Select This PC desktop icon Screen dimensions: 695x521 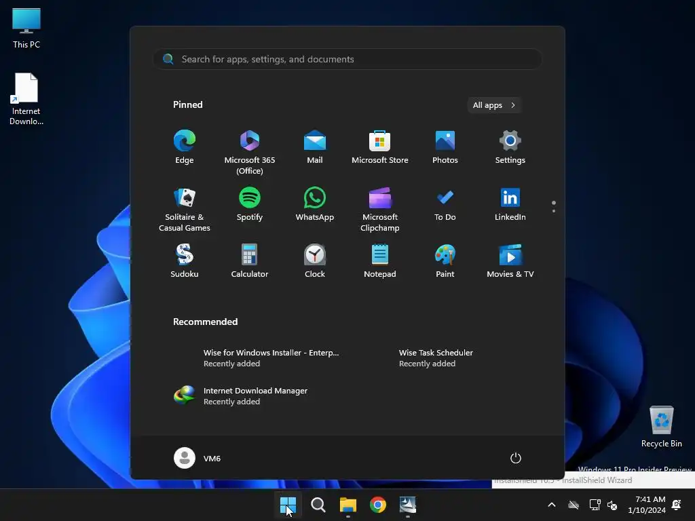[x=26, y=28]
